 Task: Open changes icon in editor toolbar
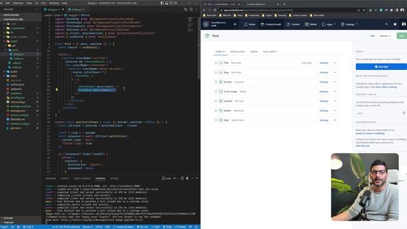pyautogui.click(x=186, y=10)
